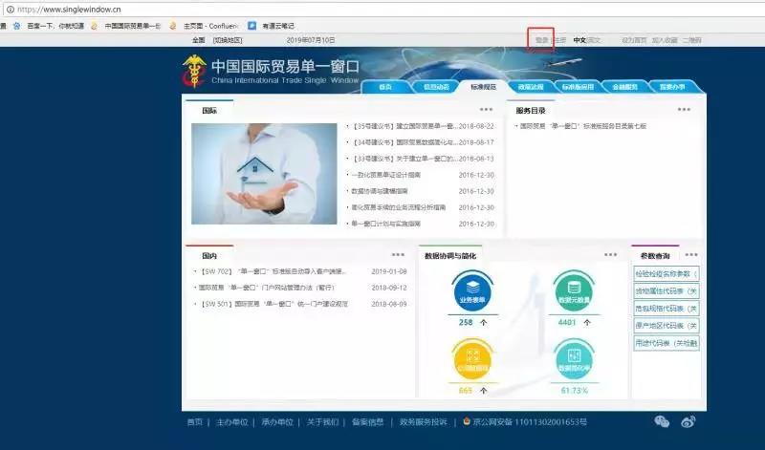Click the blue 业务表单 circle icon
The image size is (765, 450).
point(472,289)
